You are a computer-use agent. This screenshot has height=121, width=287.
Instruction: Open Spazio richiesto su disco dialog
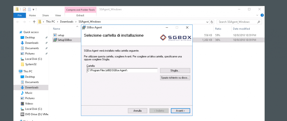click(175, 78)
